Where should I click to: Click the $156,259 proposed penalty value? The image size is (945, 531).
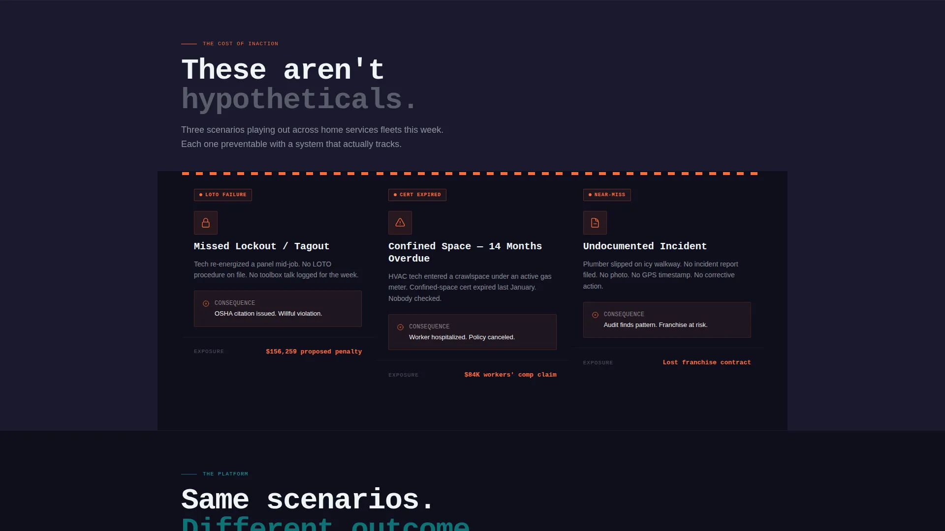pyautogui.click(x=314, y=352)
